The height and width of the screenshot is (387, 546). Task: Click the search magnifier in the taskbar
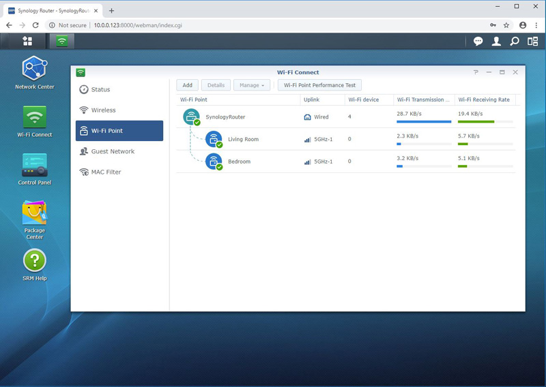tap(515, 42)
